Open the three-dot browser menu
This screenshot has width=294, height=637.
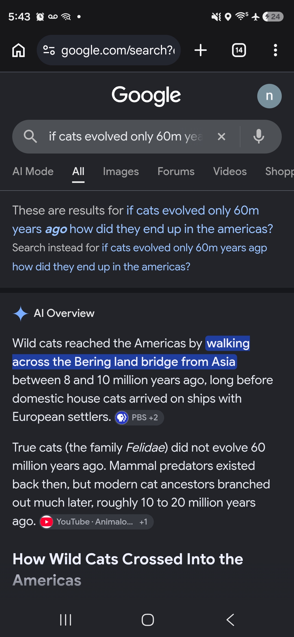tap(275, 50)
